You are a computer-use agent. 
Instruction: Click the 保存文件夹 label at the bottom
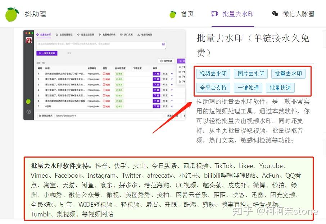click(x=46, y=116)
